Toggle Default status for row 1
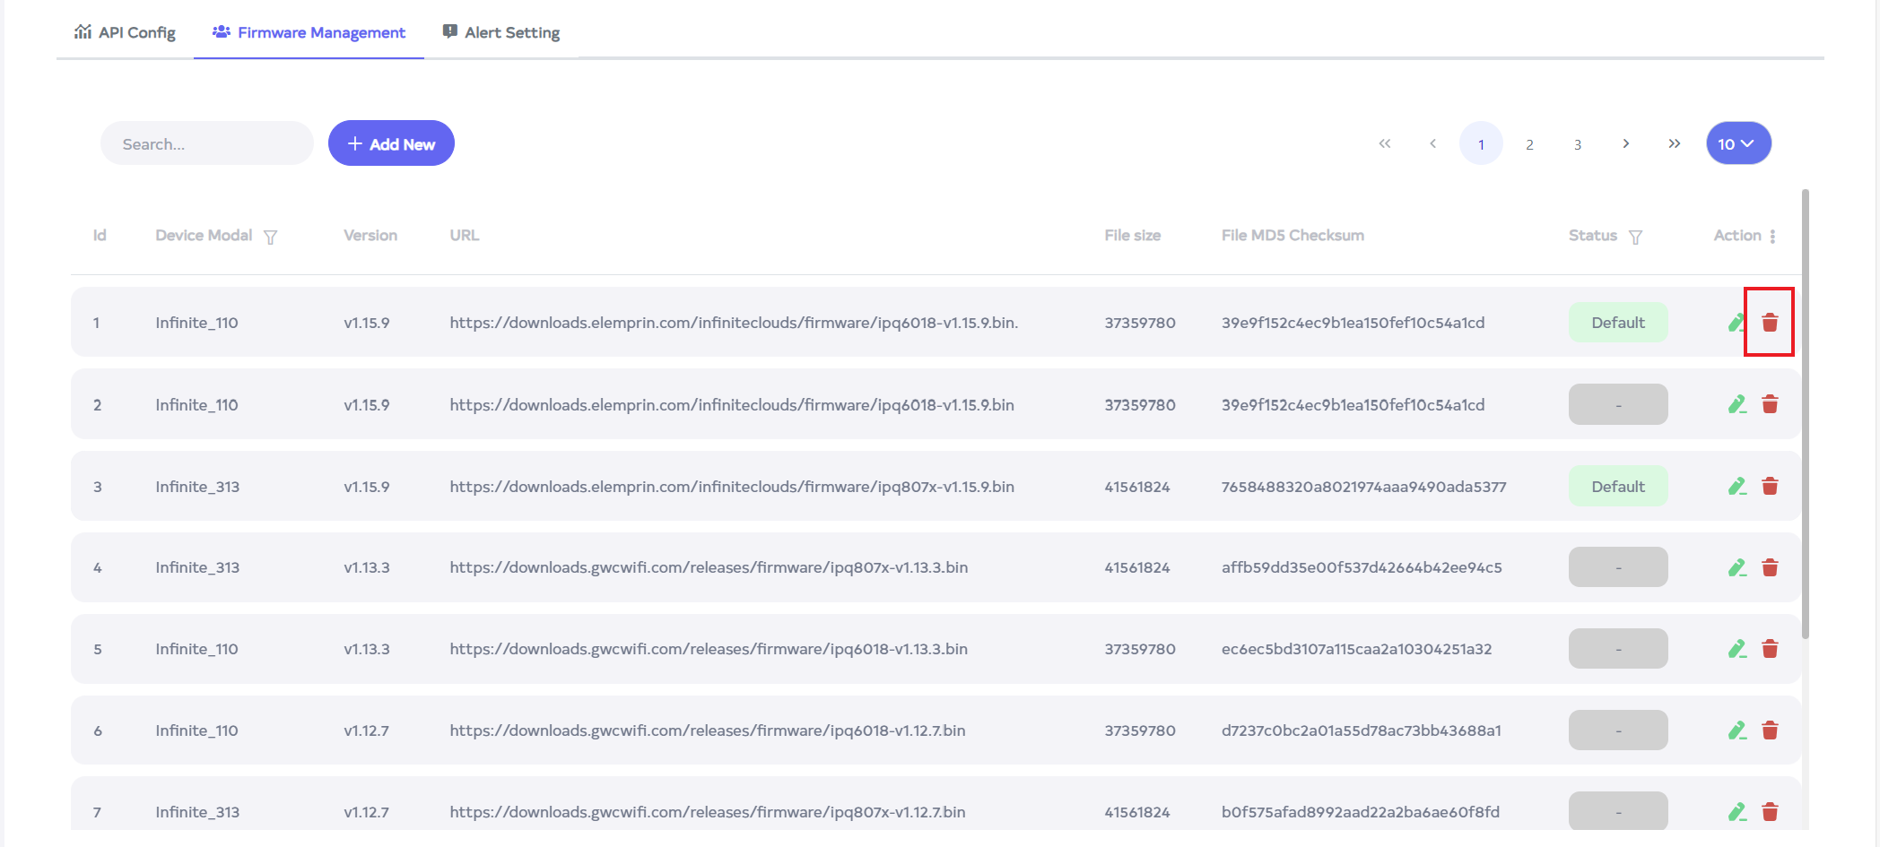This screenshot has height=847, width=1880. [1617, 323]
